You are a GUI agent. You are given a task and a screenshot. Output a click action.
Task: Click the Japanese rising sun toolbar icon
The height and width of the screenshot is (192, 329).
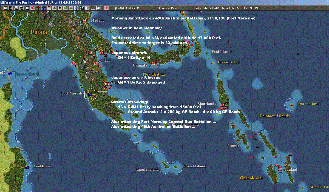(32, 8)
